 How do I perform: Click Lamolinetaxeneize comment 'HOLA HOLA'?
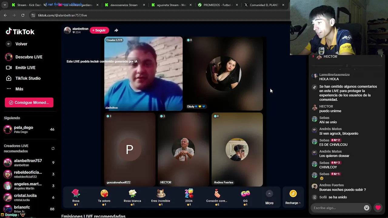point(329,79)
